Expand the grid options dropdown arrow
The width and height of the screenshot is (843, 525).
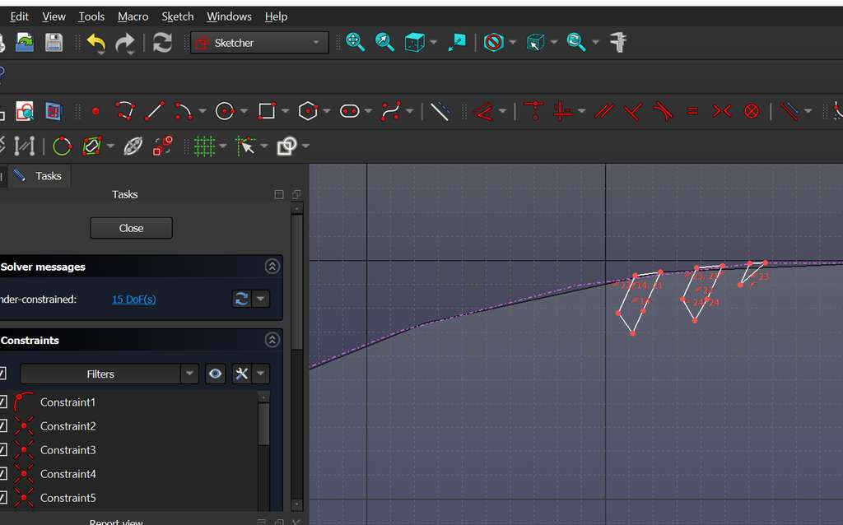pyautogui.click(x=222, y=146)
